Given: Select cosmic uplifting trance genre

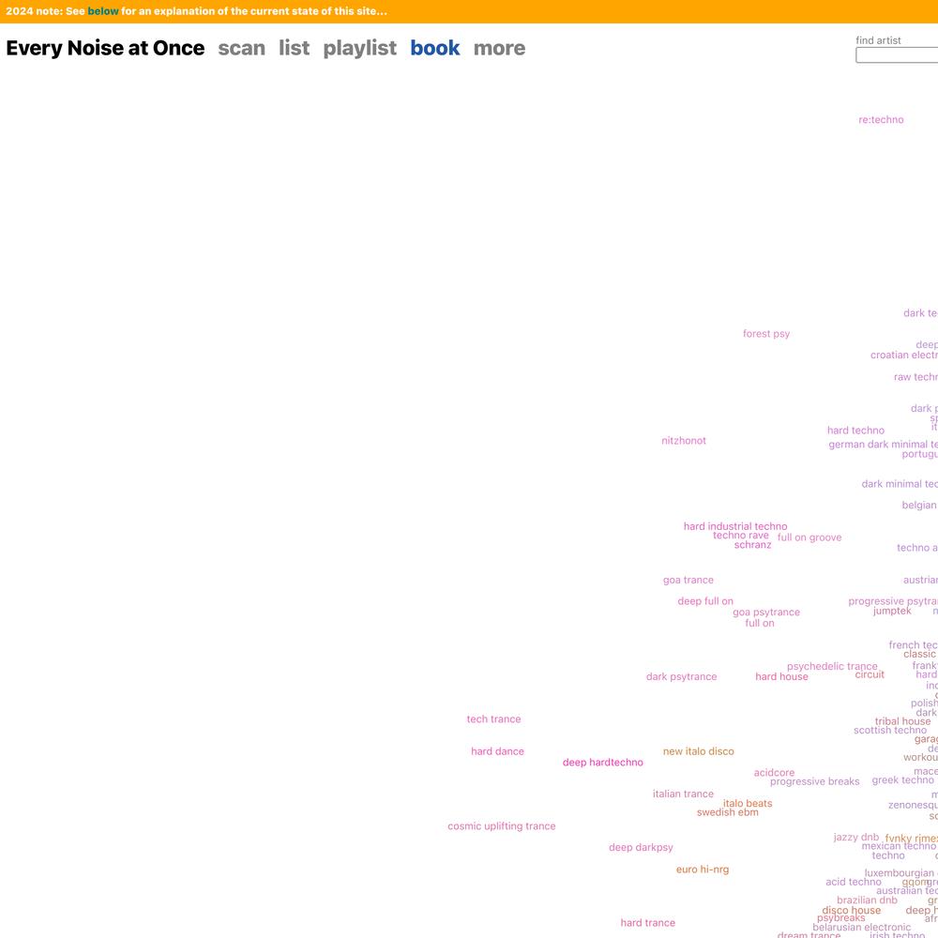Looking at the screenshot, I should (501, 826).
